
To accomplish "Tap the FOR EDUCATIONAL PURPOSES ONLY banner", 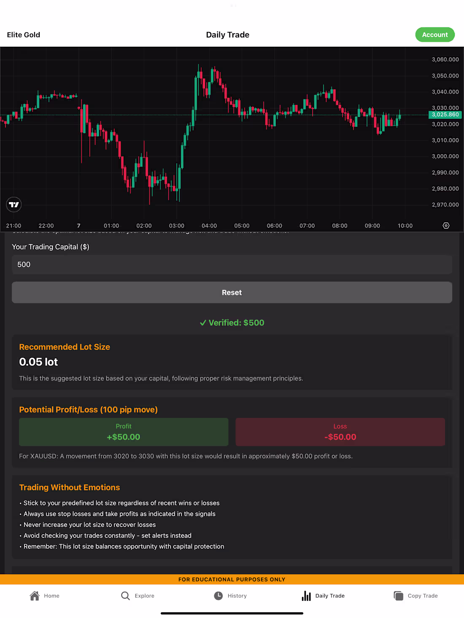I will pyautogui.click(x=232, y=579).
